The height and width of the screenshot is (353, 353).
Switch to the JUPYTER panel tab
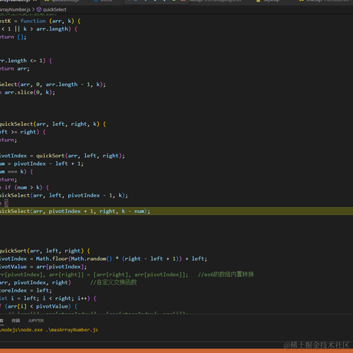click(36, 321)
